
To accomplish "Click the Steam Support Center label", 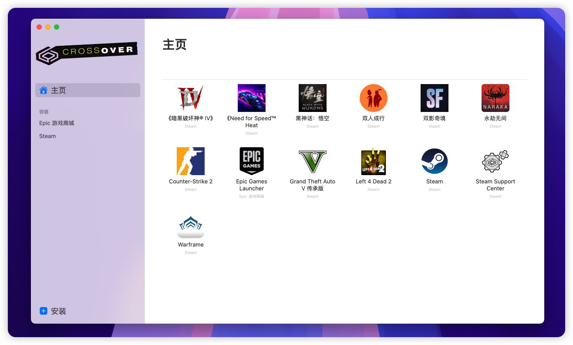I will coord(495,185).
